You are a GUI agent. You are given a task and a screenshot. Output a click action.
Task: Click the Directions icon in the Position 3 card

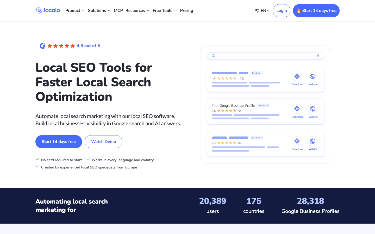(x=297, y=141)
